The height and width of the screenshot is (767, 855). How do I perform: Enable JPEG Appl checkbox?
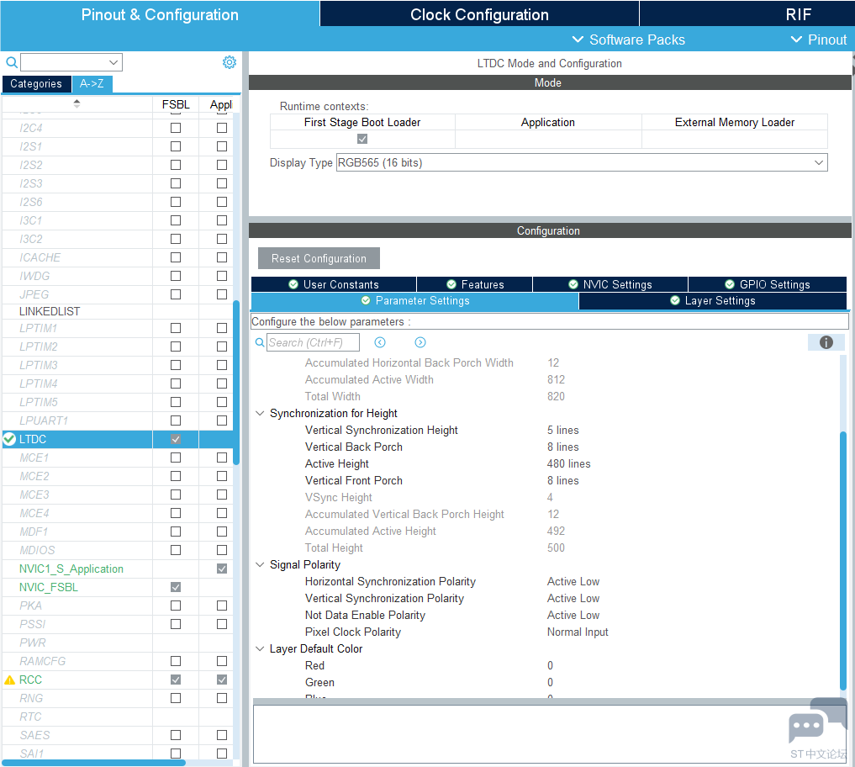221,294
